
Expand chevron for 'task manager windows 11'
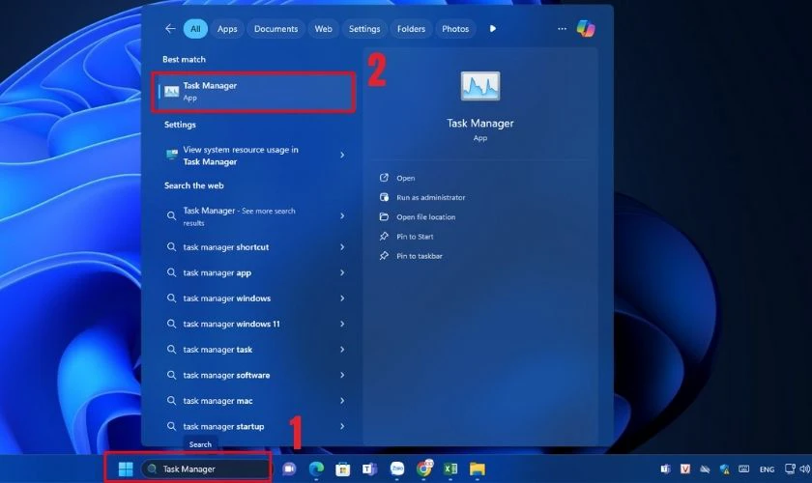(342, 324)
